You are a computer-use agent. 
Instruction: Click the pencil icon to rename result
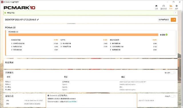pyautogui.click(x=38, y=20)
